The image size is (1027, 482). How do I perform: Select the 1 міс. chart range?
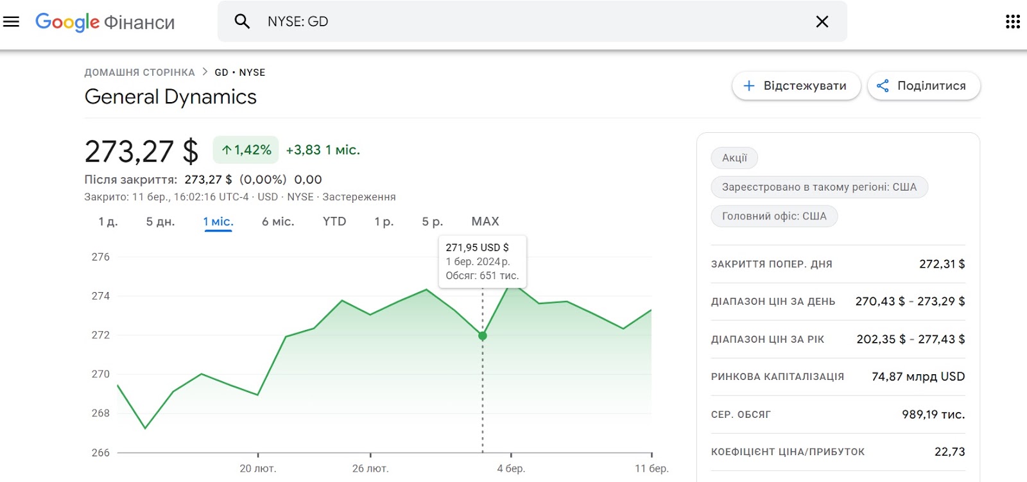[218, 221]
